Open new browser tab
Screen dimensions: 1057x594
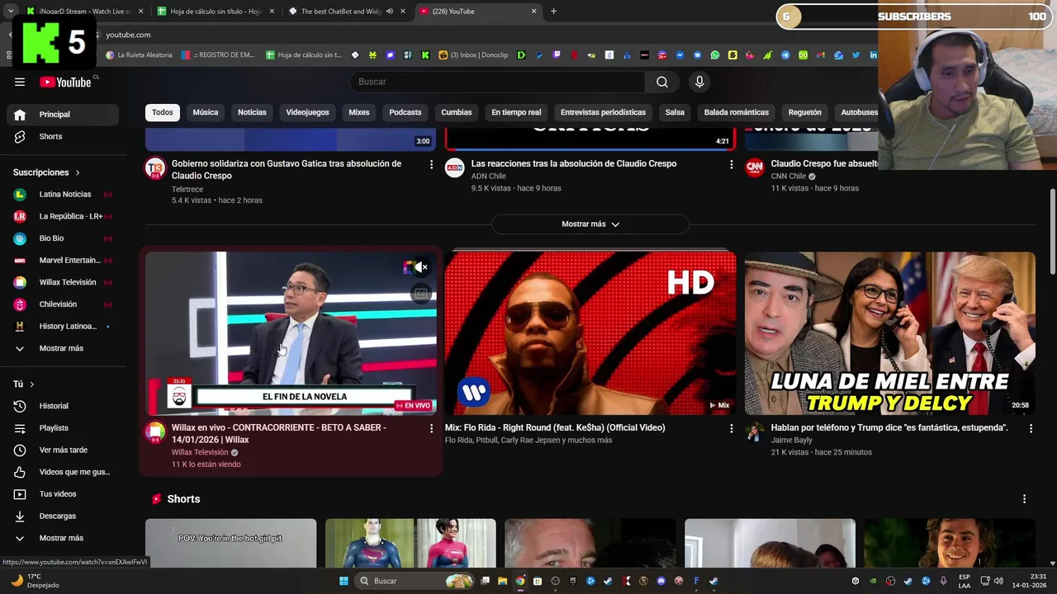pyautogui.click(x=553, y=12)
